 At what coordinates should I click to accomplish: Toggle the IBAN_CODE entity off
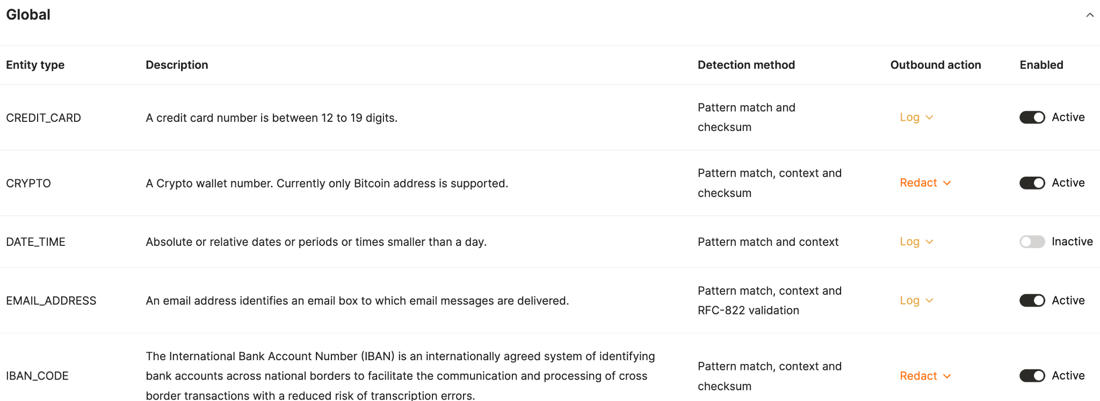pos(1032,376)
